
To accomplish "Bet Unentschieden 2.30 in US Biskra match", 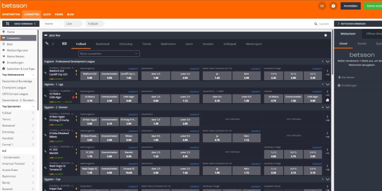I will [110, 99].
